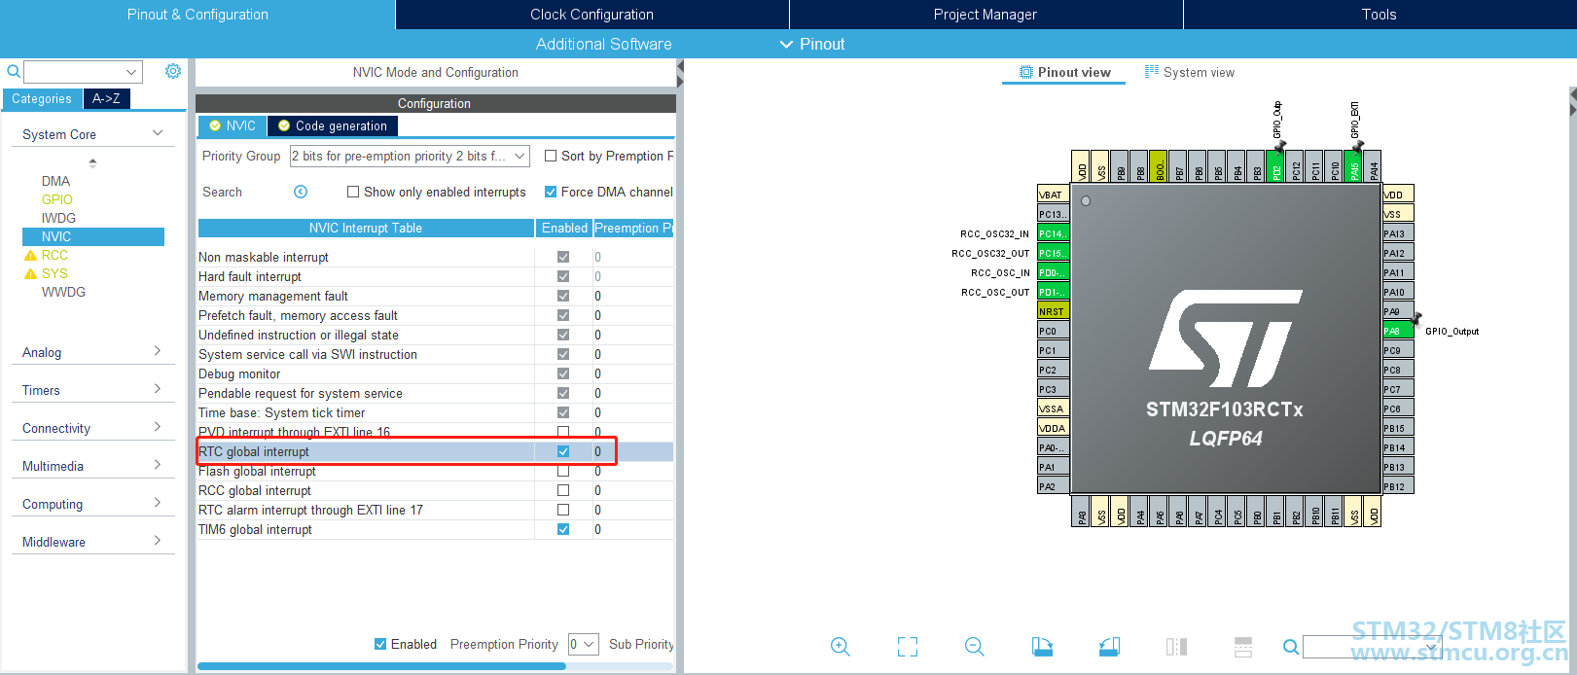Enable the RCC global interrupt checkbox

563,490
